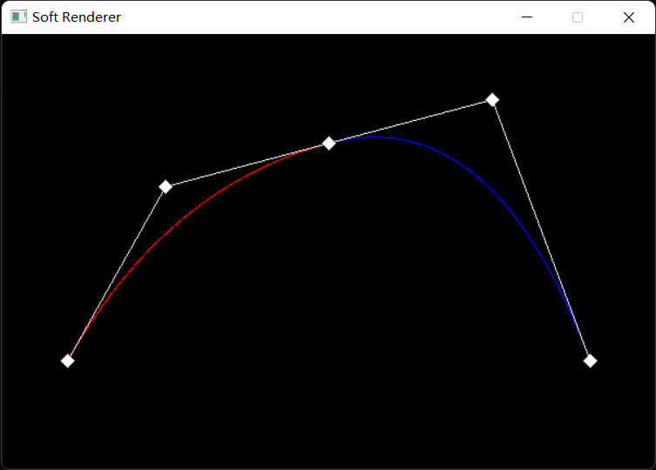Close the Soft Renderer window
The height and width of the screenshot is (470, 656).
pyautogui.click(x=629, y=17)
